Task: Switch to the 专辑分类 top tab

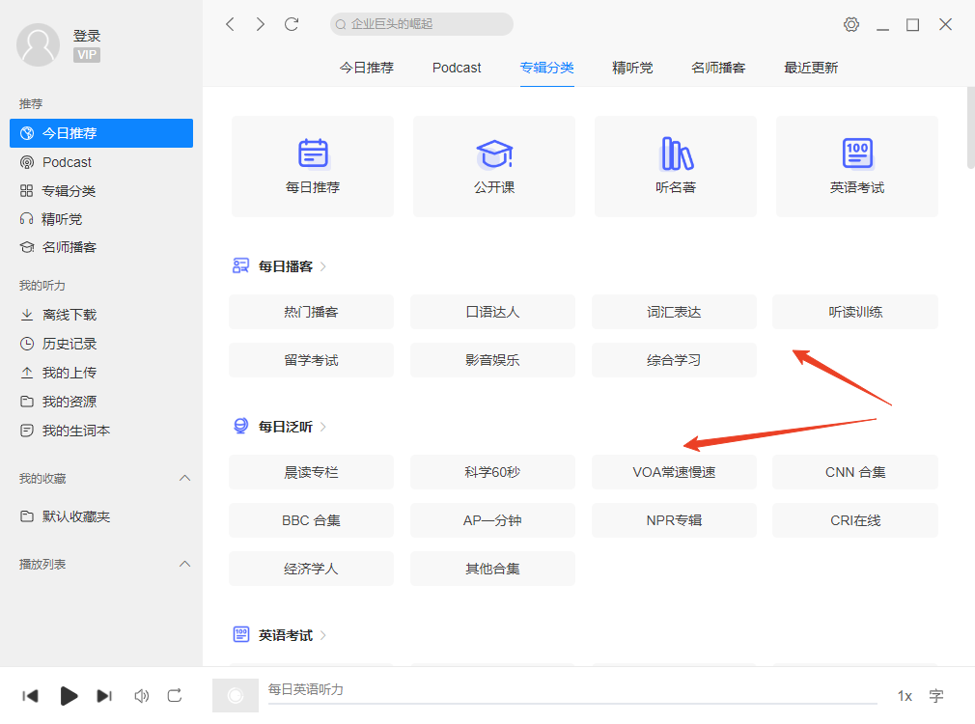Action: click(547, 68)
